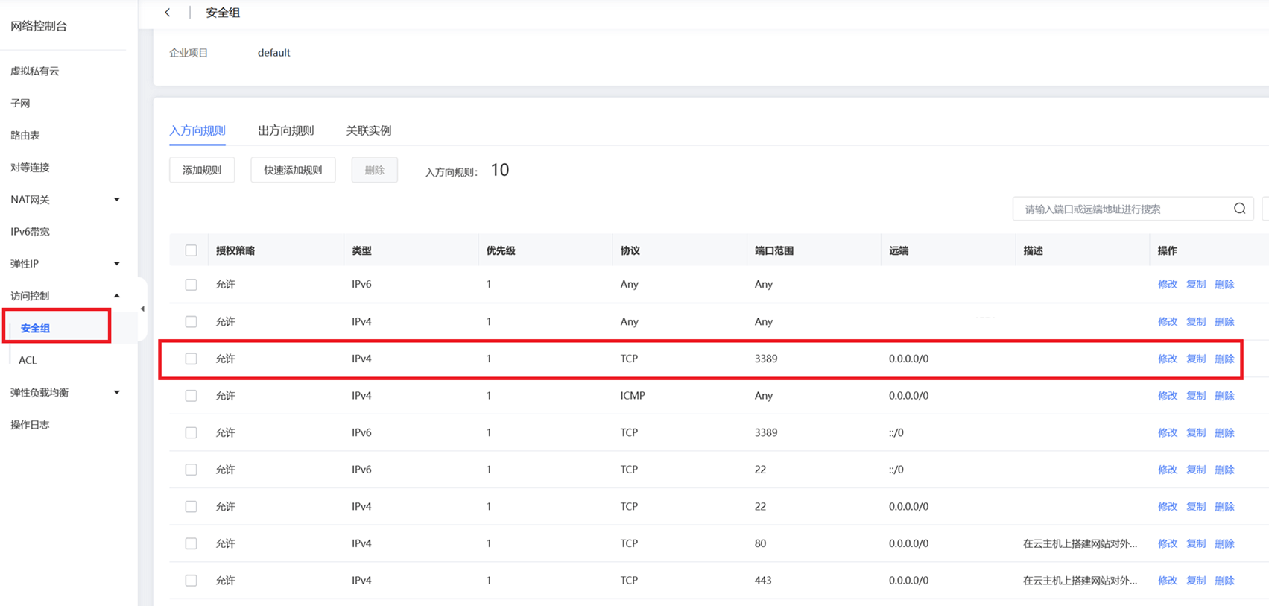
Task: Click 修改 for the TCP 3389 IPv4 rule
Action: 1168,359
